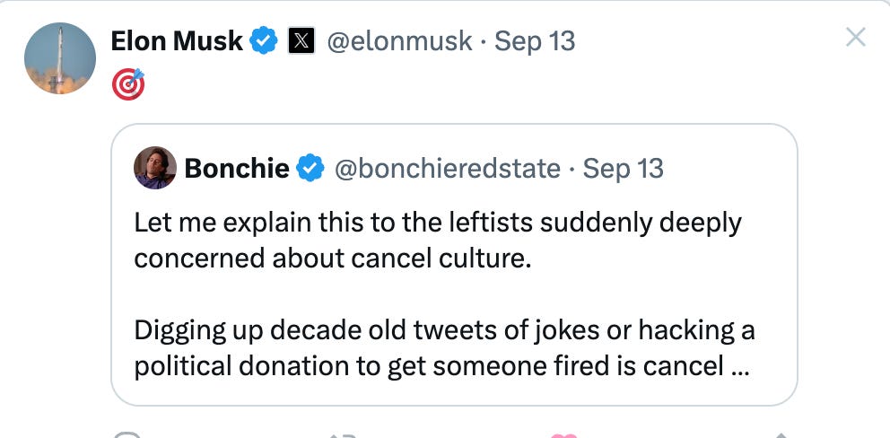The height and width of the screenshot is (438, 890).
Task: Click the repost icon below the post
Action: click(x=344, y=434)
